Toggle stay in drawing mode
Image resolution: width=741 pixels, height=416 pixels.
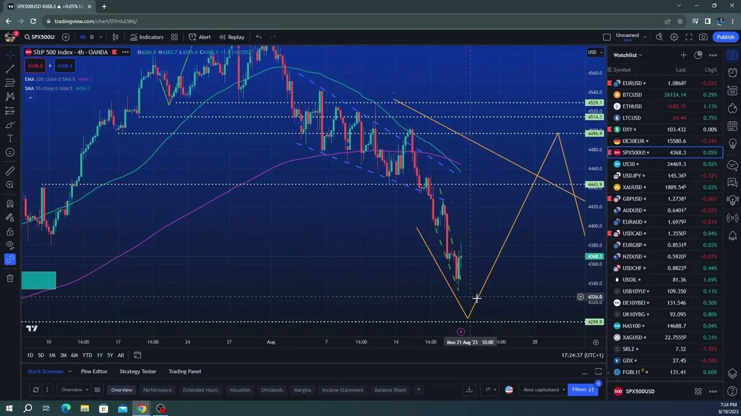coord(10,218)
